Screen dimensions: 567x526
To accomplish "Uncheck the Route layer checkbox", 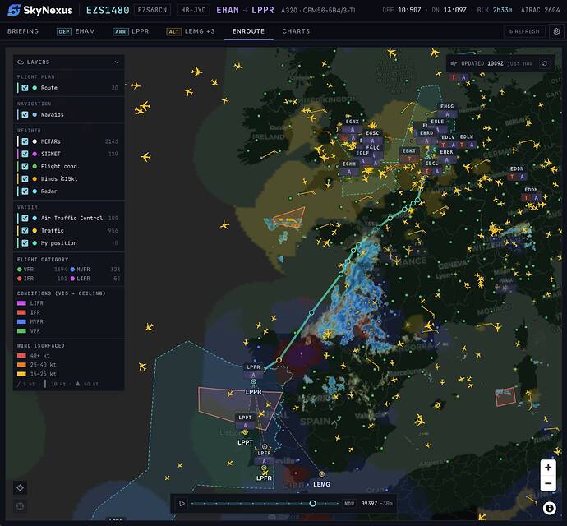I will [25, 88].
